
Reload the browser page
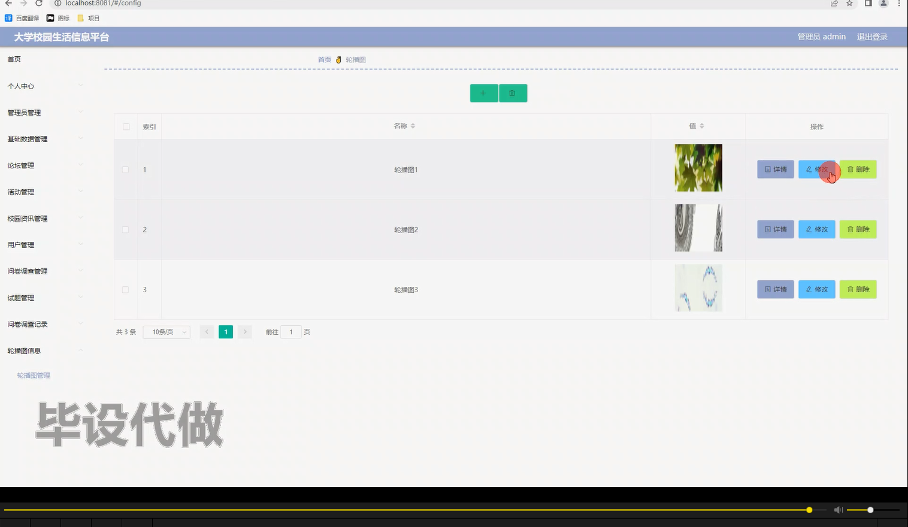pyautogui.click(x=39, y=4)
